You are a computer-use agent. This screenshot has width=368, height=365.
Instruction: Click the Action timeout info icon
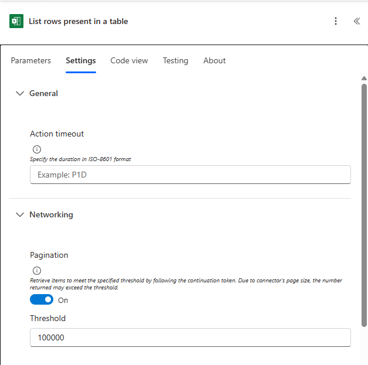(x=37, y=149)
